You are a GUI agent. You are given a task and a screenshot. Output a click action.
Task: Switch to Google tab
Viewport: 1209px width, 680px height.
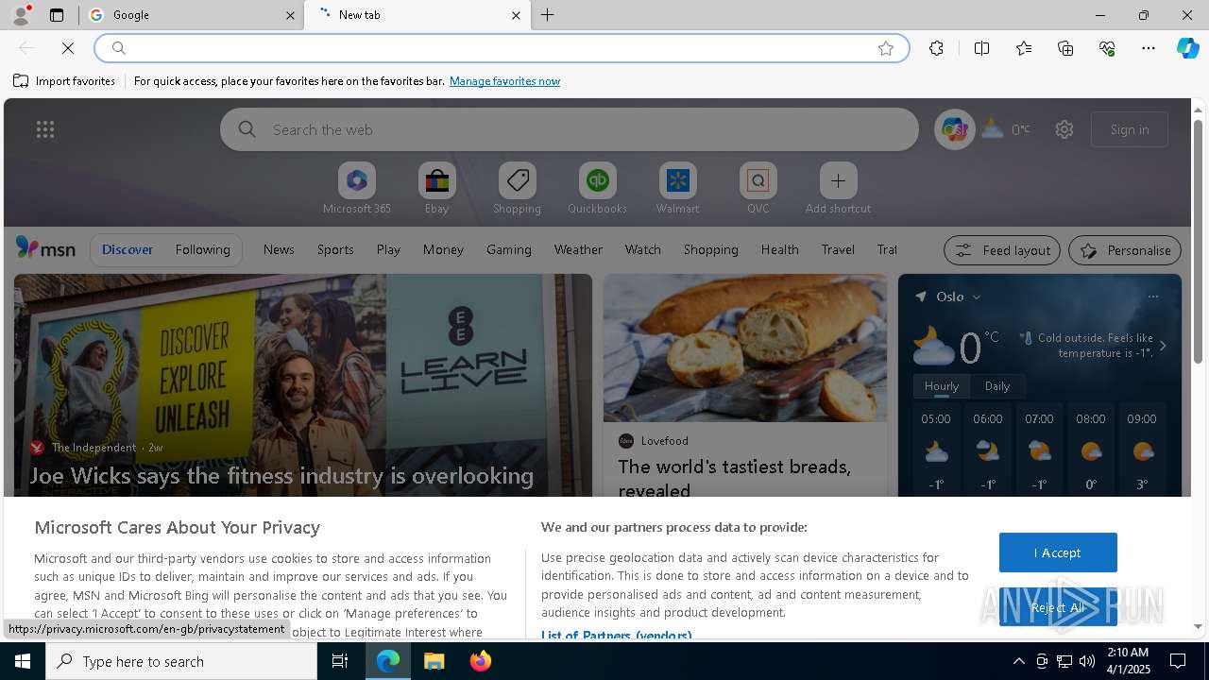[192, 15]
